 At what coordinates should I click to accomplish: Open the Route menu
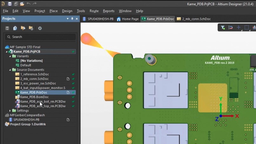tap(94, 11)
